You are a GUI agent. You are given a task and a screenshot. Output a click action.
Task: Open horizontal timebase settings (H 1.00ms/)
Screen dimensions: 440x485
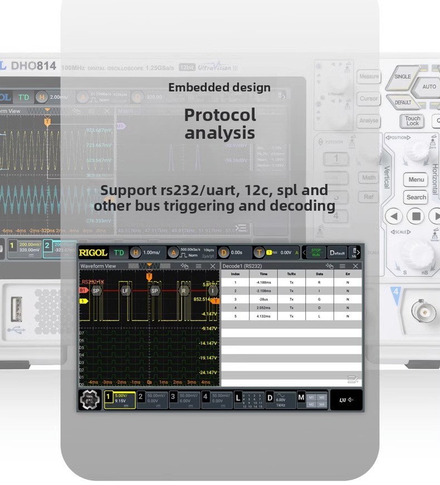147,253
